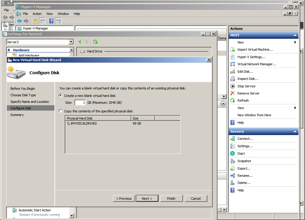This screenshot has height=220, width=305.
Task: Click scroll-right arrow beside the Dema column
Action: click(x=224, y=96)
